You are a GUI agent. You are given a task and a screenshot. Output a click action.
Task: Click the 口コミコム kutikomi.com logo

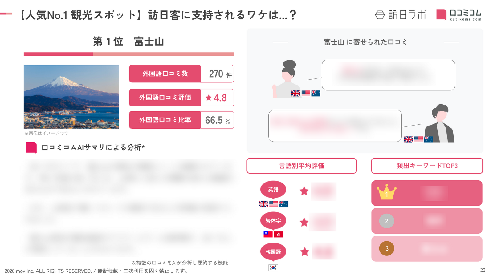pyautogui.click(x=459, y=15)
